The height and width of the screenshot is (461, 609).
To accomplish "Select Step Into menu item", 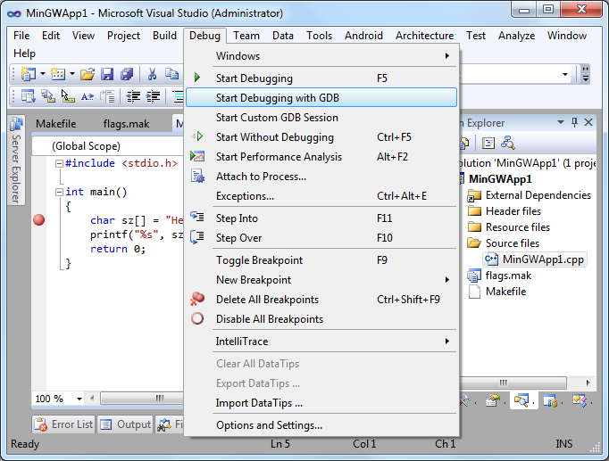I will (321, 218).
